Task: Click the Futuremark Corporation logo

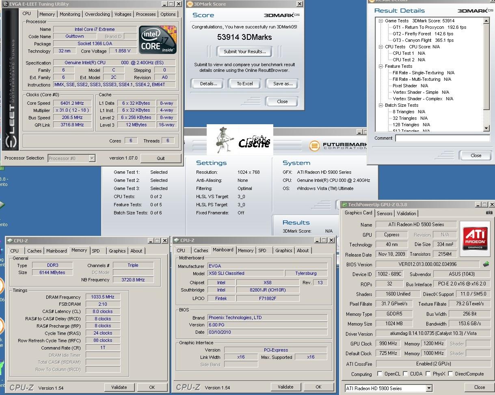Action: coord(337,145)
